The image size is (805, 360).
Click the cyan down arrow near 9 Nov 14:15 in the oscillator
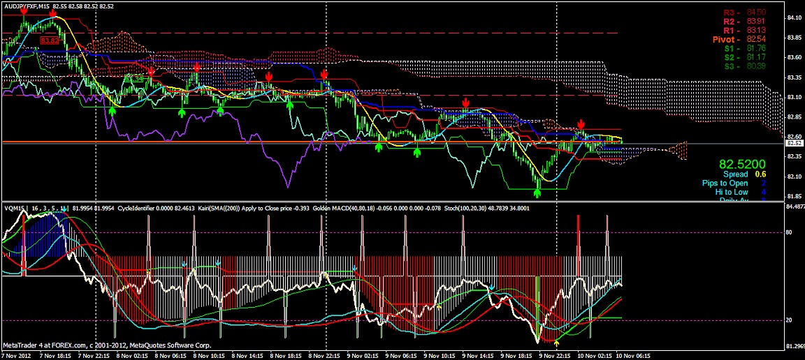[492, 287]
